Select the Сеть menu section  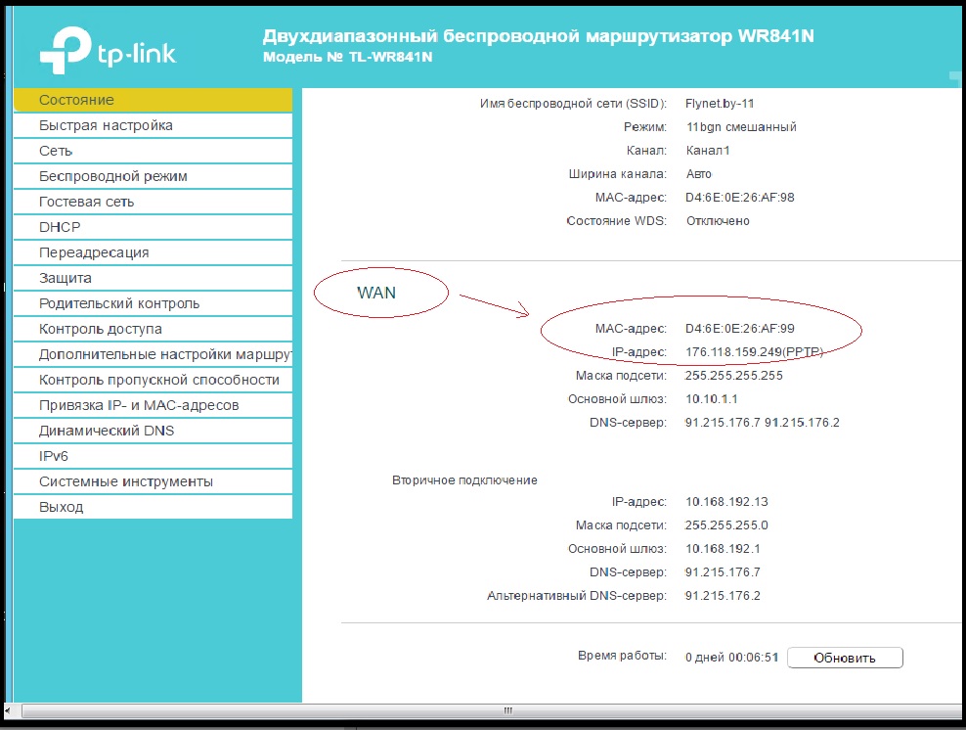click(153, 151)
